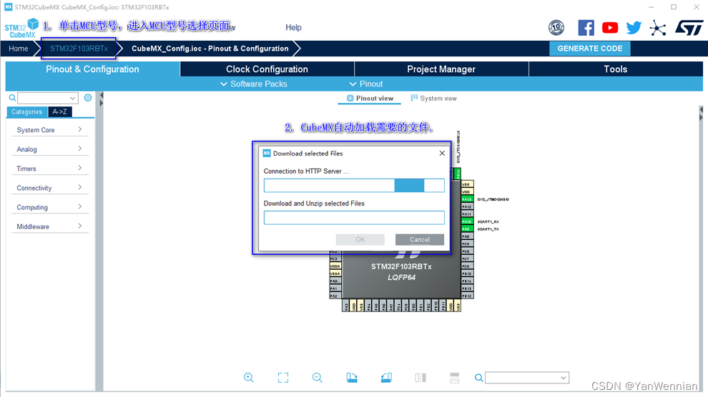Click the USART1_TX pin label
Screen dimensions: 708x397
tap(488, 229)
